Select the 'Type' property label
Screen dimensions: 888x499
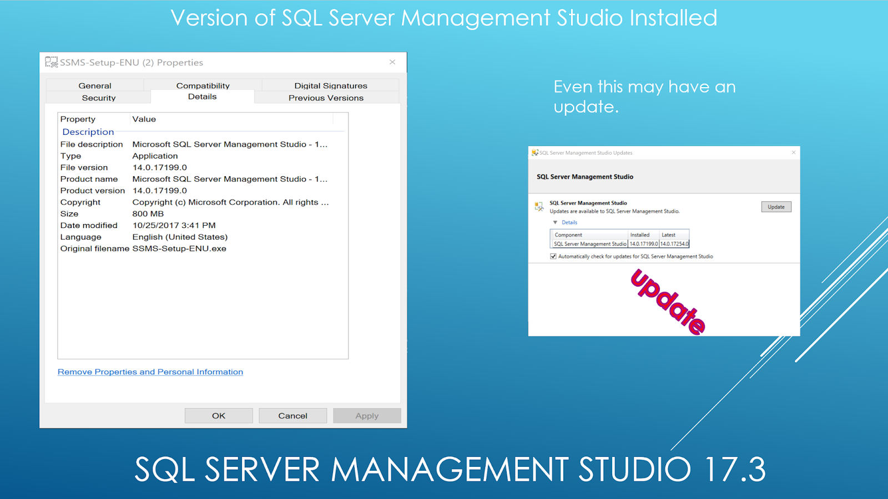pos(70,156)
